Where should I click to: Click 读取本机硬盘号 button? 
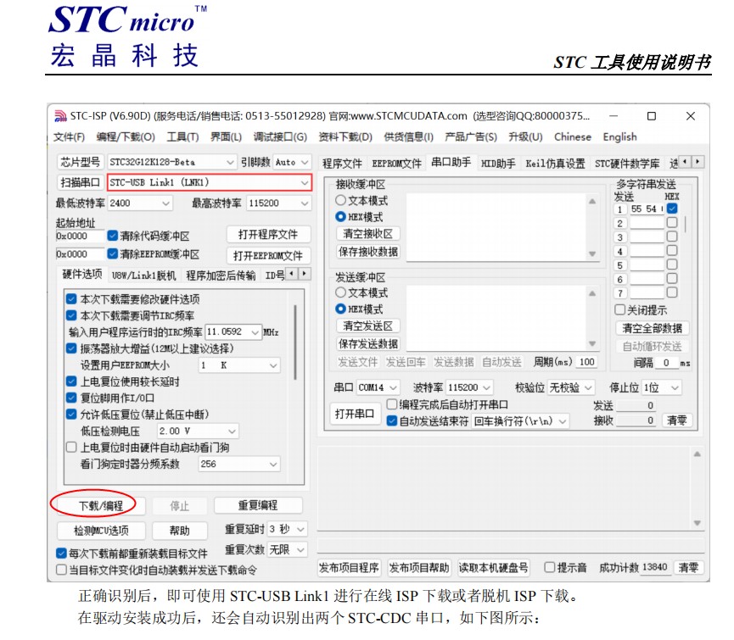click(x=493, y=568)
